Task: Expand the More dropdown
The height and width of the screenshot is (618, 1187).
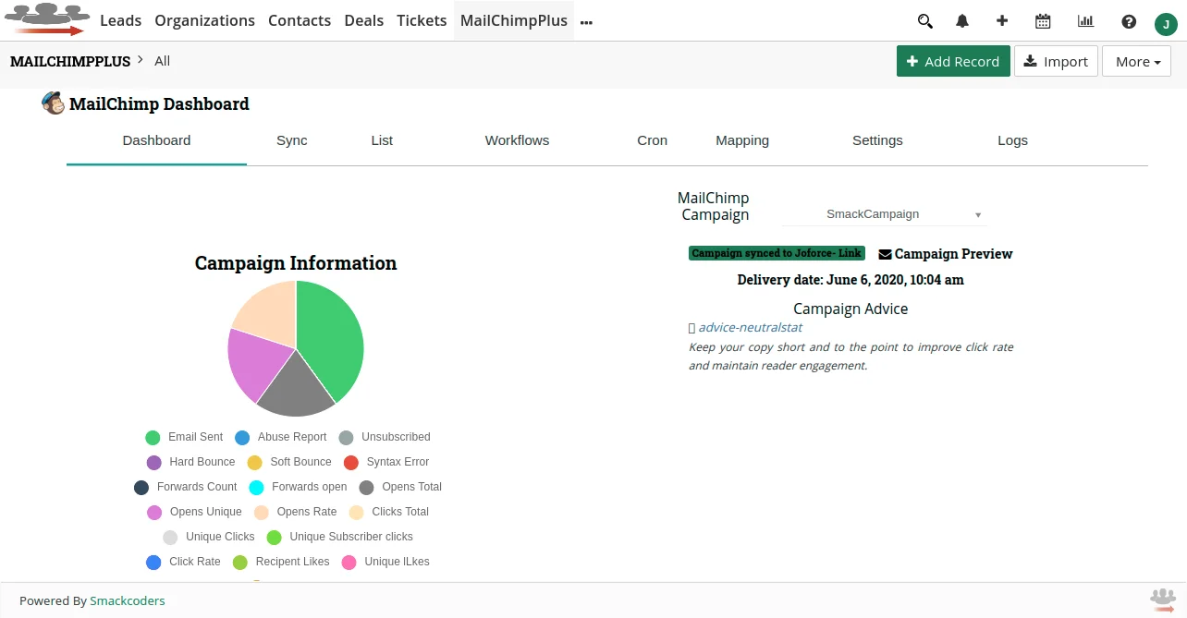Action: coord(1136,61)
